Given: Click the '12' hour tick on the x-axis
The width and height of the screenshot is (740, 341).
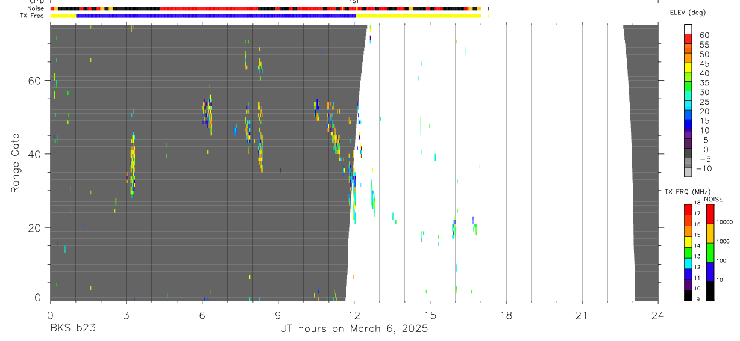Looking at the screenshot, I should pos(354,315).
